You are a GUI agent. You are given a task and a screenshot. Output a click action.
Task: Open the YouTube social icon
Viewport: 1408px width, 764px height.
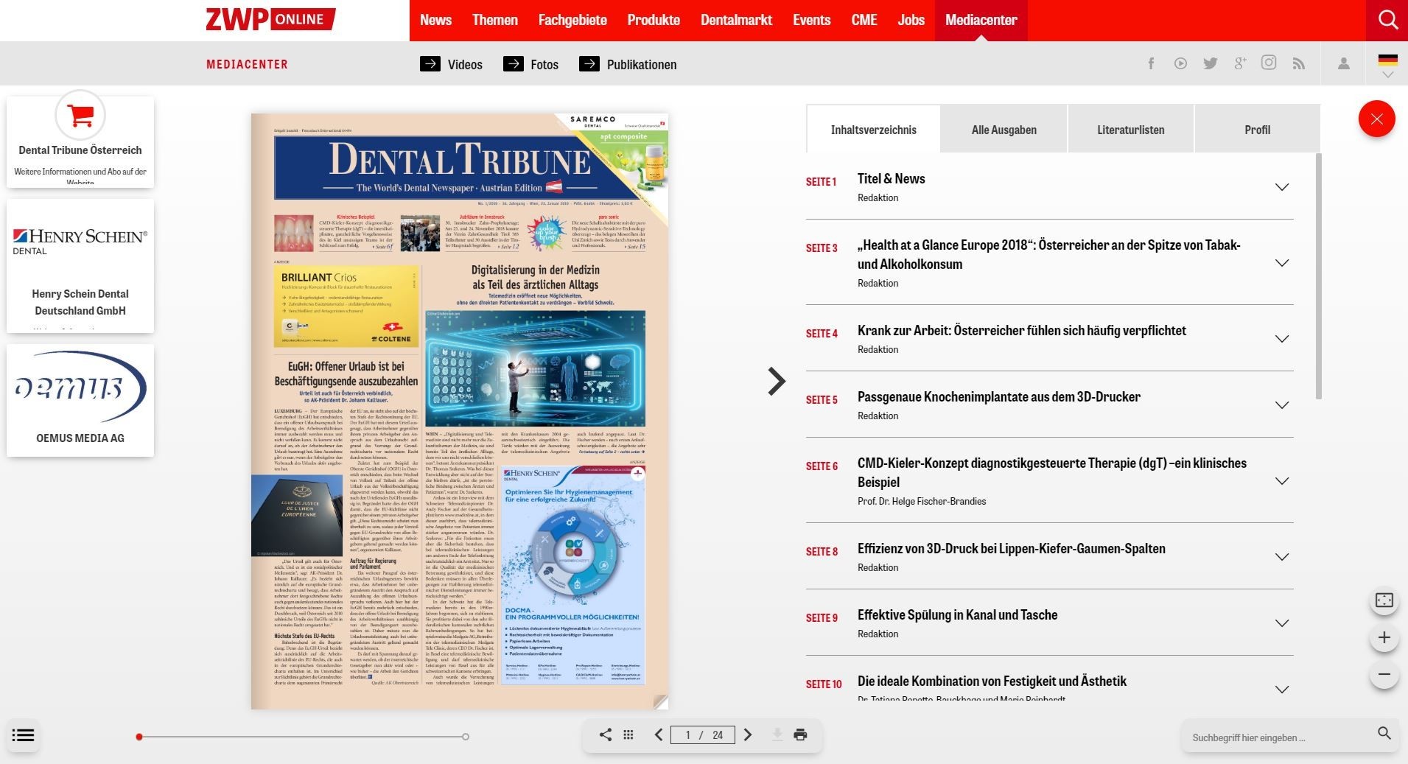coord(1180,63)
